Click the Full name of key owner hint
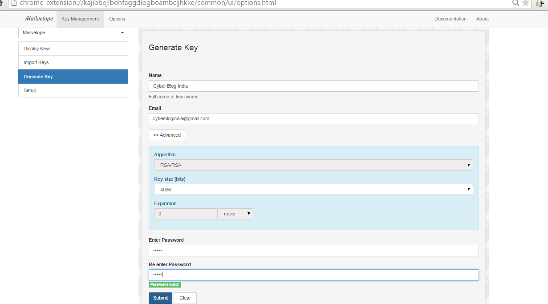Image resolution: width=548 pixels, height=304 pixels. [173, 97]
